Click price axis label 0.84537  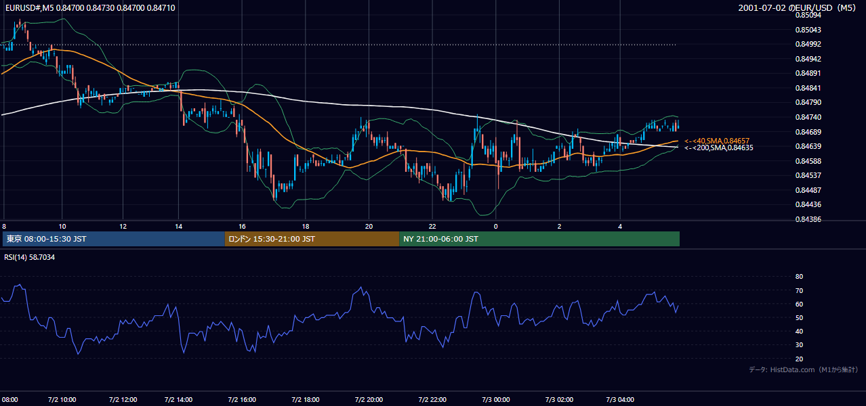point(808,175)
